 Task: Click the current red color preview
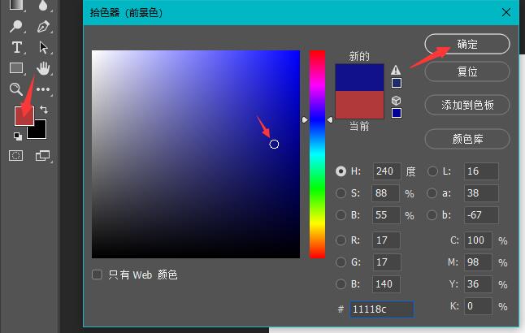pos(359,105)
